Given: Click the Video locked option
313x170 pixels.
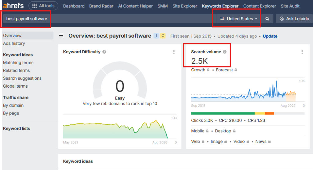Looking at the screenshot, I should pos(241,142).
